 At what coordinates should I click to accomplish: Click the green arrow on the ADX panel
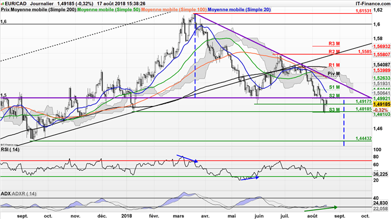[321, 209]
